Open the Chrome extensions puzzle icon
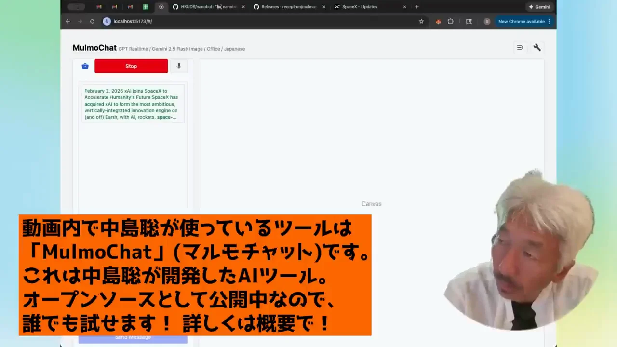617x347 pixels. coord(451,21)
